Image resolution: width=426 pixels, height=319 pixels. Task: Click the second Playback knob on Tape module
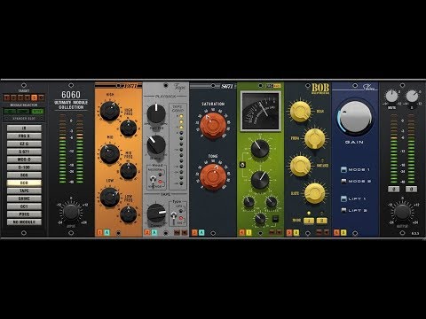pyautogui.click(x=156, y=144)
